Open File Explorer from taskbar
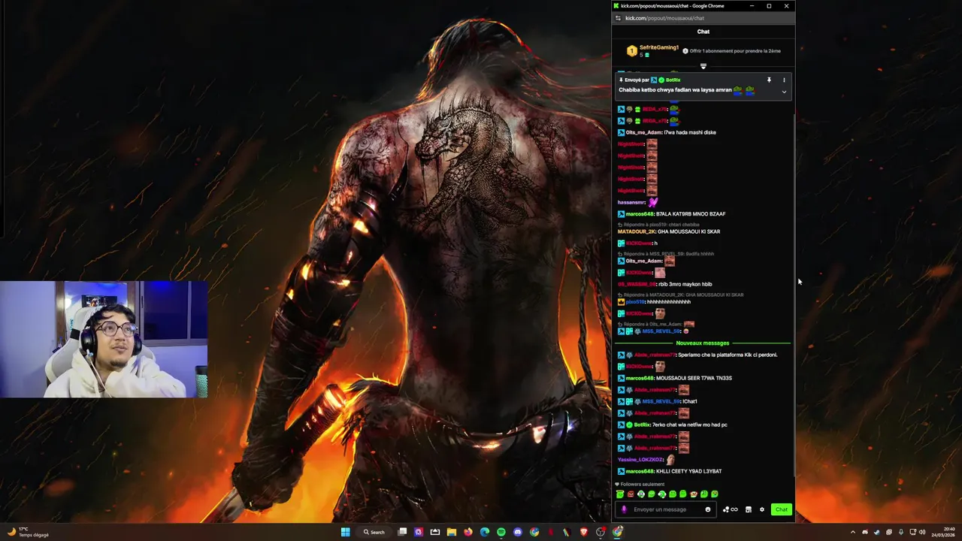962x541 pixels. point(452,532)
